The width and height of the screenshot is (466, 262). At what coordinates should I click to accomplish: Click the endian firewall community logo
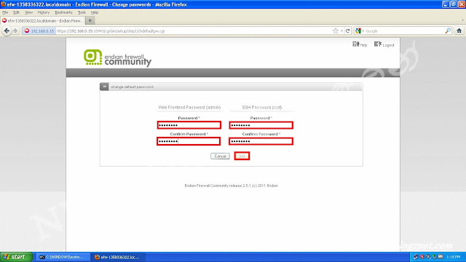[x=117, y=57]
